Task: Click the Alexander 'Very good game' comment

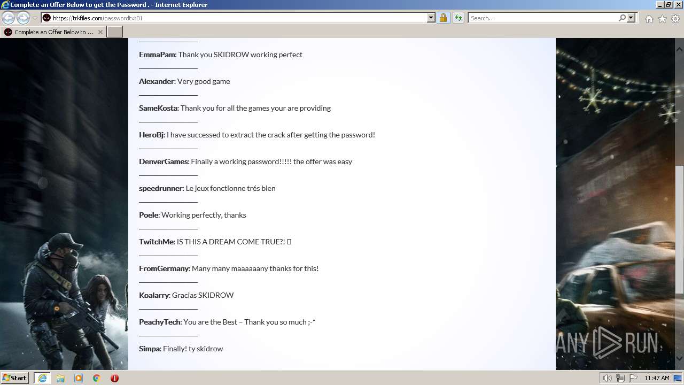Action: (x=184, y=81)
